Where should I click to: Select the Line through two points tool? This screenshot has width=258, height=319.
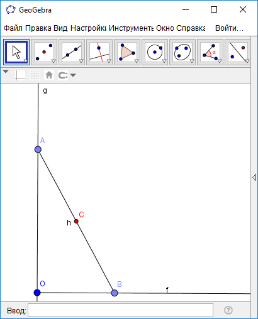[x=72, y=52]
